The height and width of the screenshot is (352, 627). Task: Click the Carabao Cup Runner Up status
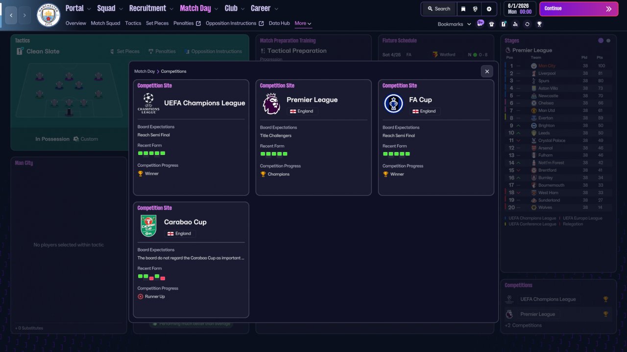coord(151,297)
